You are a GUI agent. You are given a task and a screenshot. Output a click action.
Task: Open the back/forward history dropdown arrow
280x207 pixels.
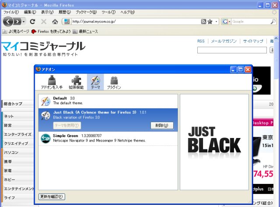coord(24,22)
